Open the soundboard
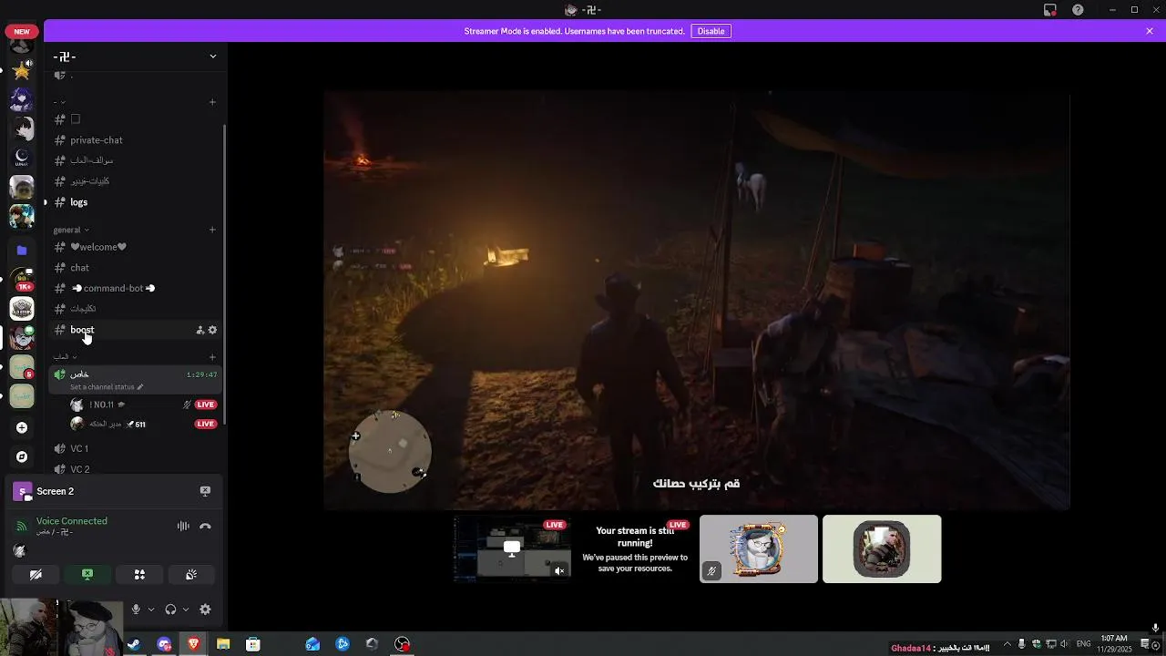Screen dimensions: 1166x656 191,575
